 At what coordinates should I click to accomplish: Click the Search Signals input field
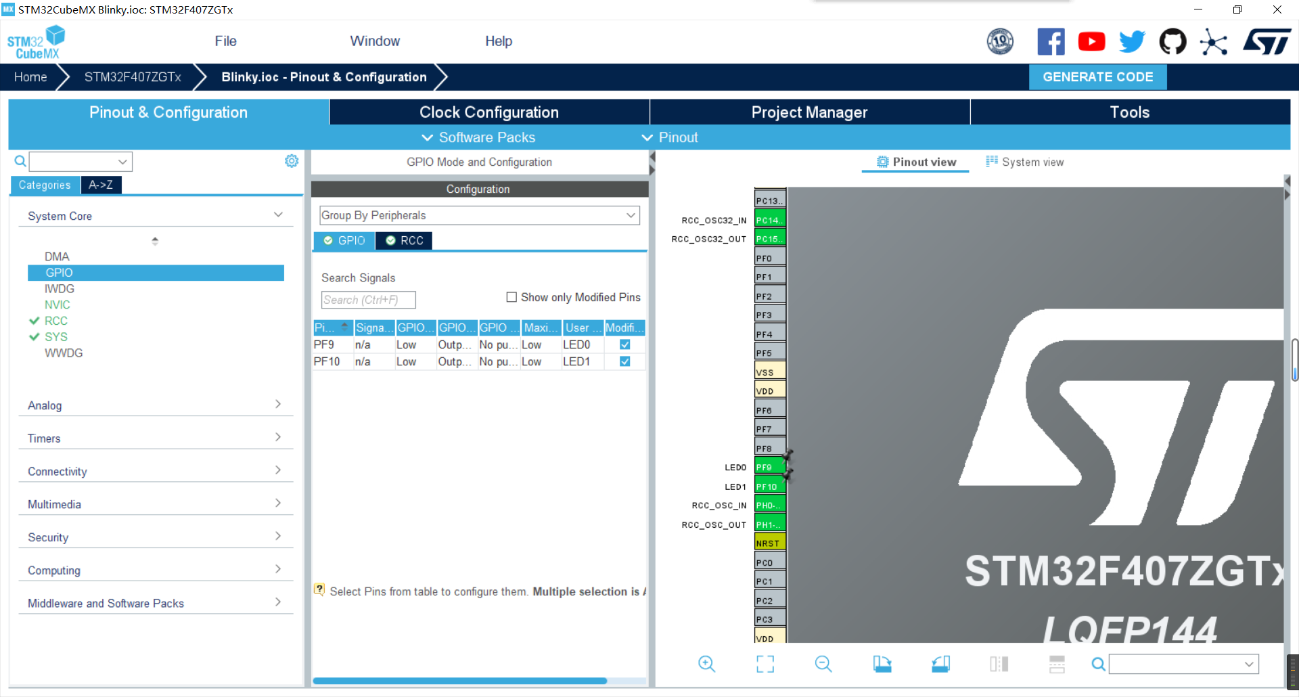pos(368,300)
